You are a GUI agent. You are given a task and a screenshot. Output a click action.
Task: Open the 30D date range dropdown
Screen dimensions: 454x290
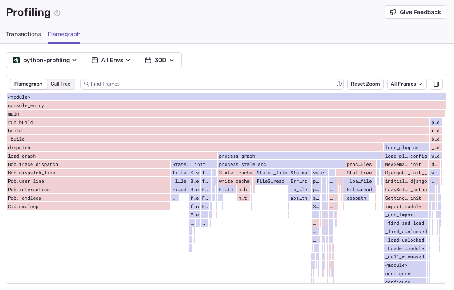159,60
